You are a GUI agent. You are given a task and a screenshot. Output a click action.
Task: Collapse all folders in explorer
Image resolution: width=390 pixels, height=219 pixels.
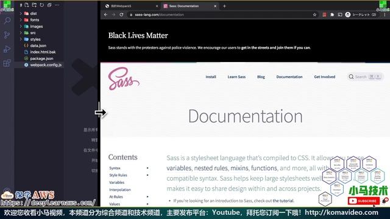click(49, 5)
